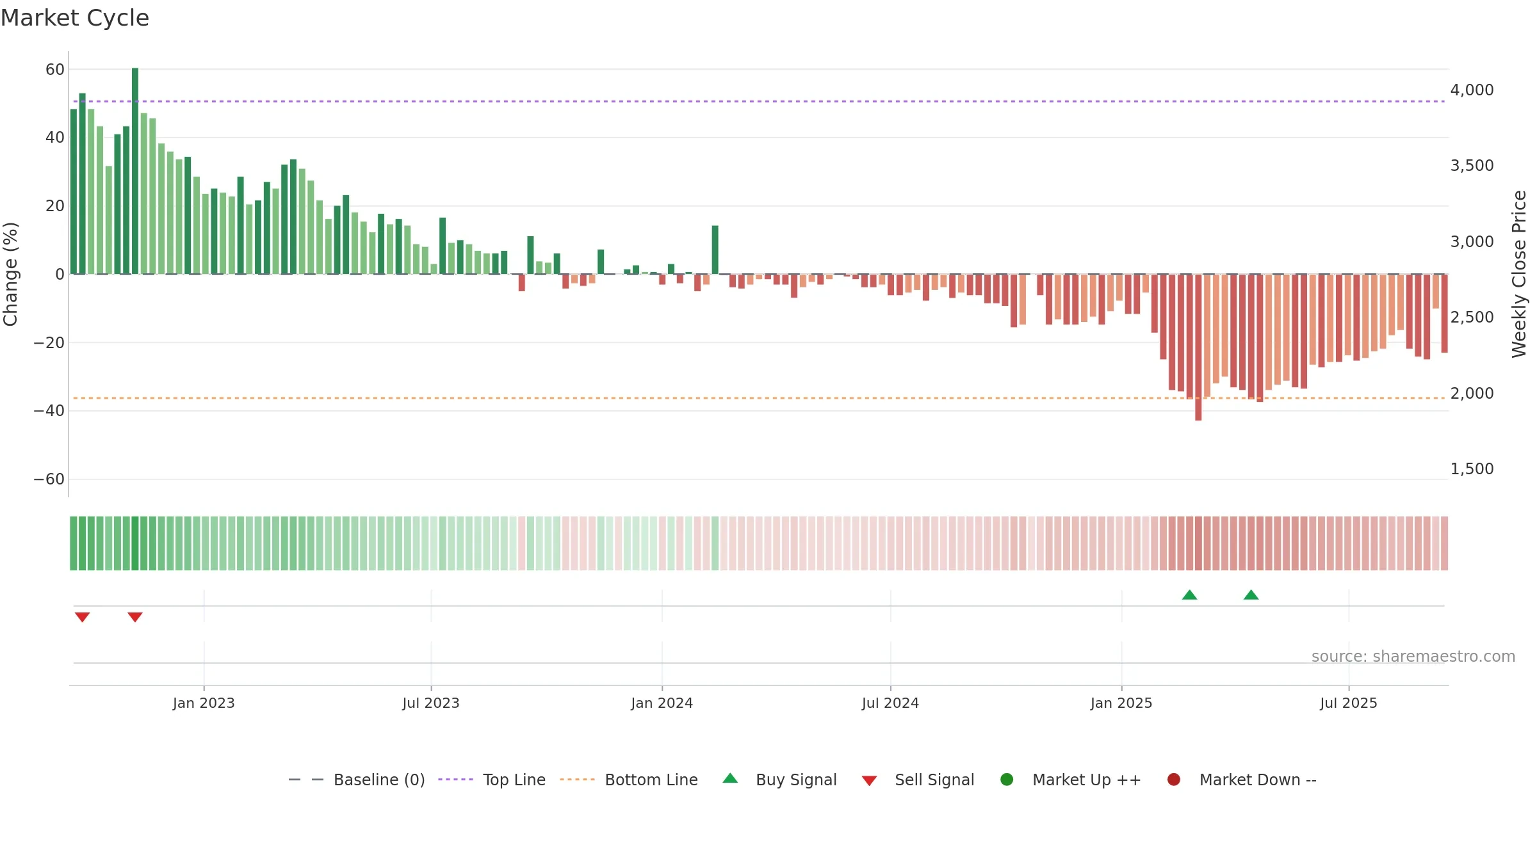This screenshot has height=864, width=1537.
Task: Toggle the Market Down -- legend entry
Action: click(1242, 780)
